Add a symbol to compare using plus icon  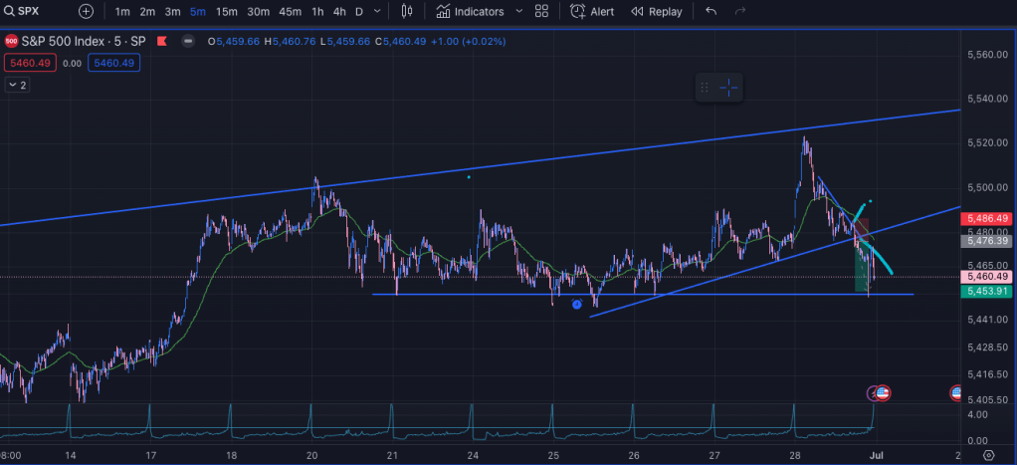coord(87,12)
